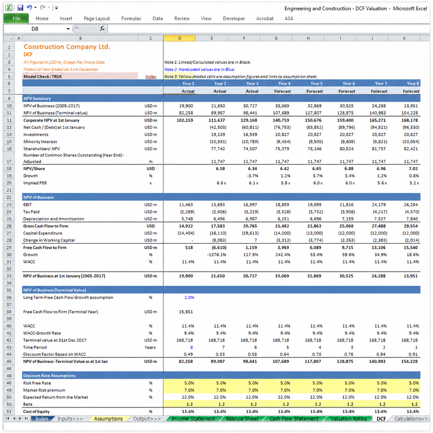Click the Save icon in quick access toolbar
Image resolution: width=433 pixels, height=433 pixels.
[x=20, y=8]
